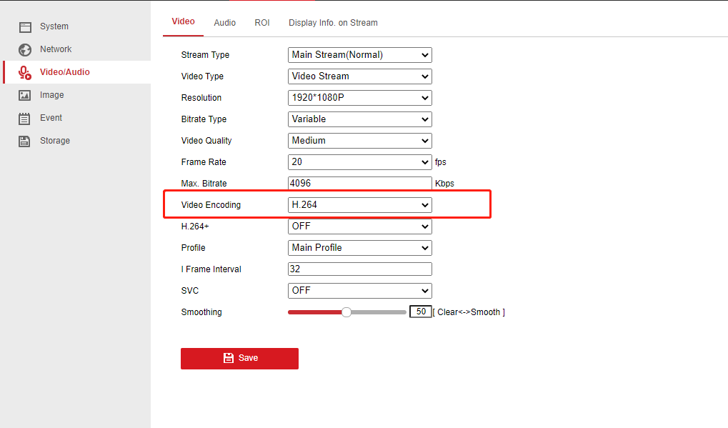Image resolution: width=728 pixels, height=428 pixels.
Task: Change the Video Encoding dropdown
Action: [x=360, y=205]
